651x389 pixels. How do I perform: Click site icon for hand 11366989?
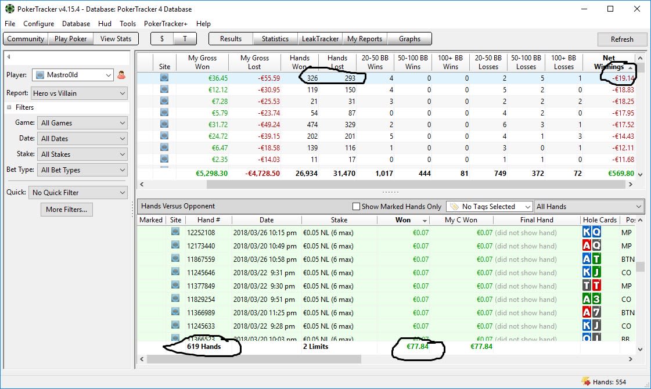175,312
